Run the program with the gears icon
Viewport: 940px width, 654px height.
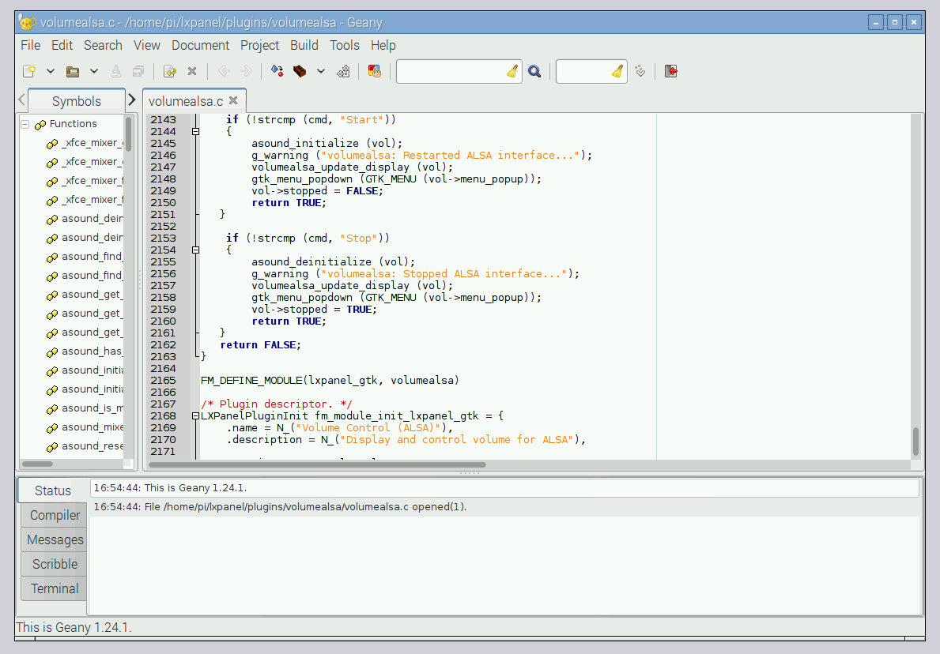[343, 71]
